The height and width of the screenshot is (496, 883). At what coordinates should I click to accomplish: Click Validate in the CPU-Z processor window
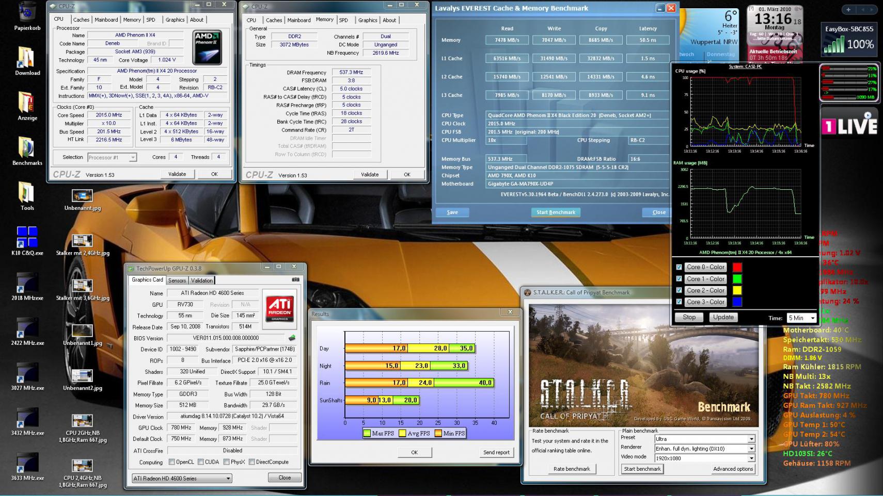point(177,174)
